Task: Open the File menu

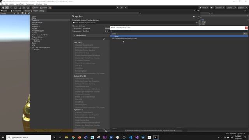Action: tap(2, 4)
